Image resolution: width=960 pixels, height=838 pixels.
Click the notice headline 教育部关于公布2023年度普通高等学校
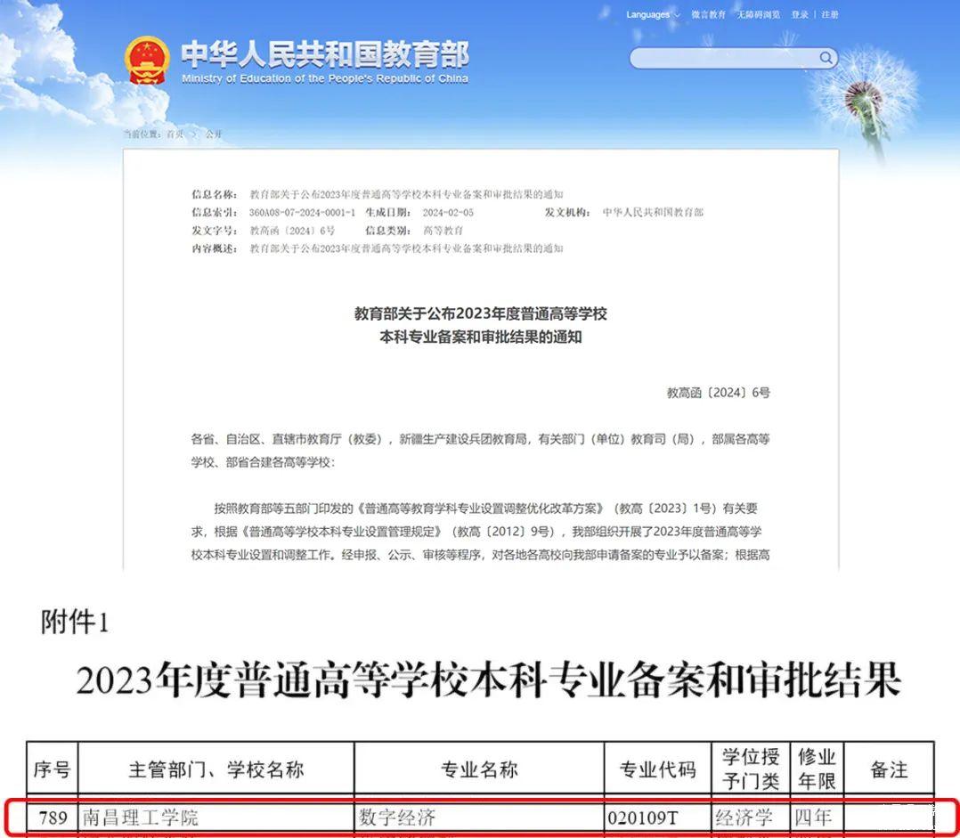481,314
